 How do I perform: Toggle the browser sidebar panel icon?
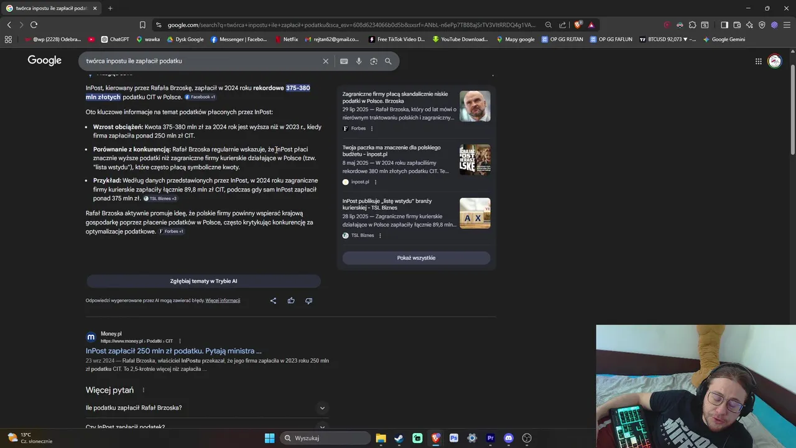724,25
